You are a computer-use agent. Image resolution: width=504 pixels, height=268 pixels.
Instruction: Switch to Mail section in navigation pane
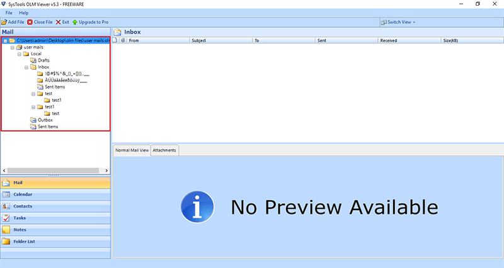tap(55, 182)
